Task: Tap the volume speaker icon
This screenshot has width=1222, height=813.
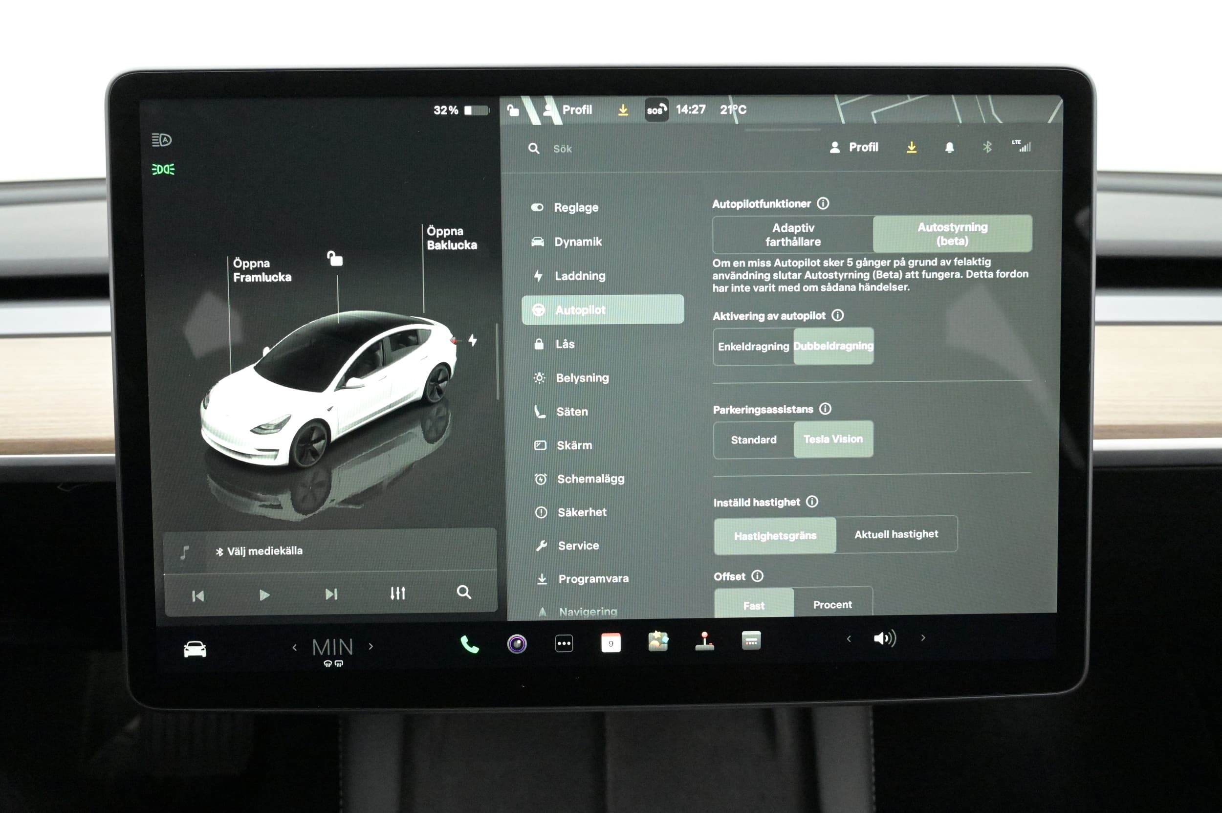Action: tap(885, 638)
